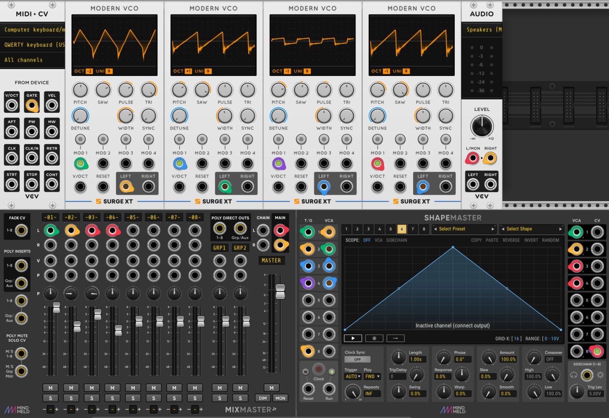Click the GRP1 label

click(x=219, y=248)
